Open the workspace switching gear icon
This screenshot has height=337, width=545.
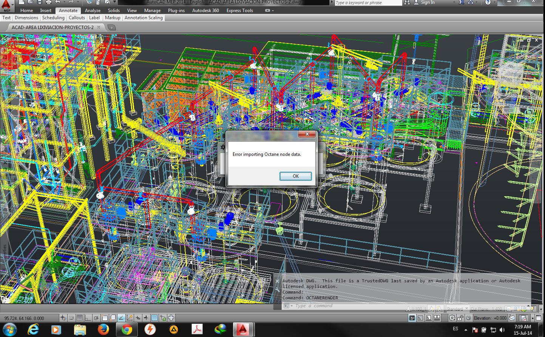click(452, 318)
